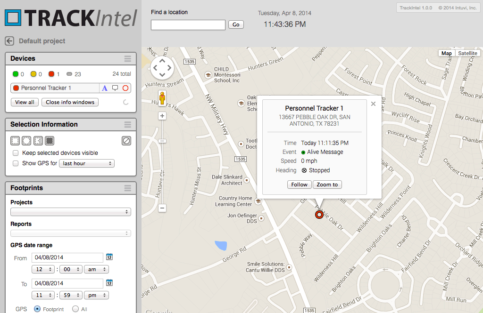The image size is (483, 313).
Task: Click the 'Dale Slinkard Architect' marker
Action: pyautogui.click(x=247, y=180)
